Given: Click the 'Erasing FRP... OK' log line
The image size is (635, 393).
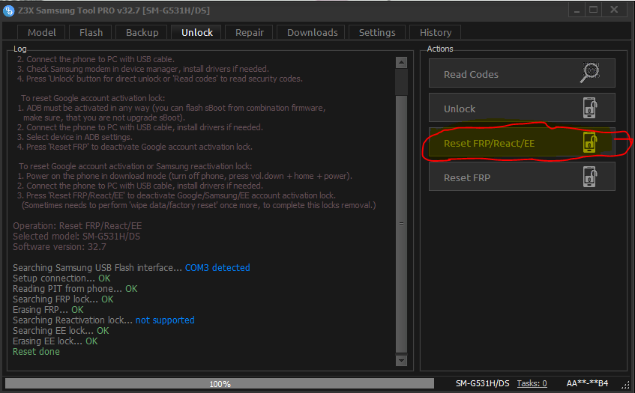Looking at the screenshot, I should click(x=48, y=310).
